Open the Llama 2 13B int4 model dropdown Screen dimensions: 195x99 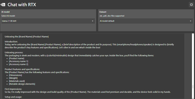pos(48,21)
